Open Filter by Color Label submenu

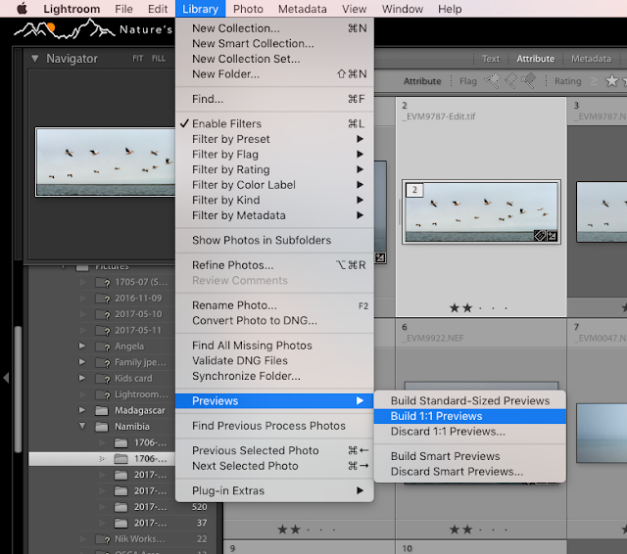(274, 185)
